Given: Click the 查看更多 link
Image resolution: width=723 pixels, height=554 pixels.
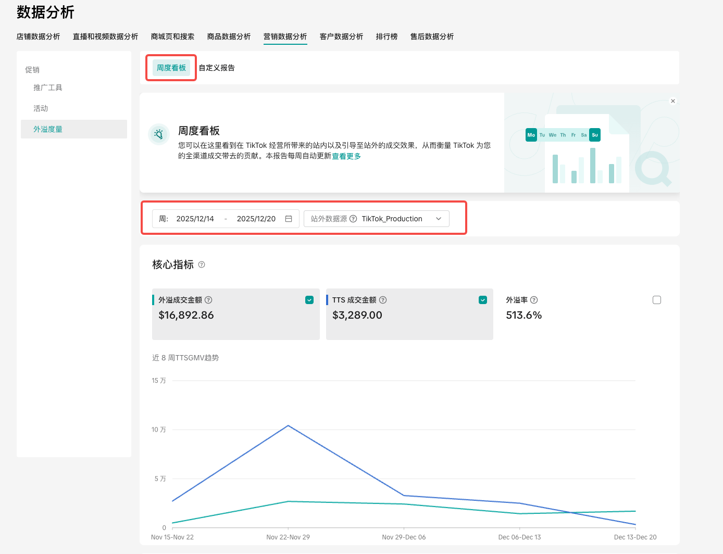Looking at the screenshot, I should (346, 156).
